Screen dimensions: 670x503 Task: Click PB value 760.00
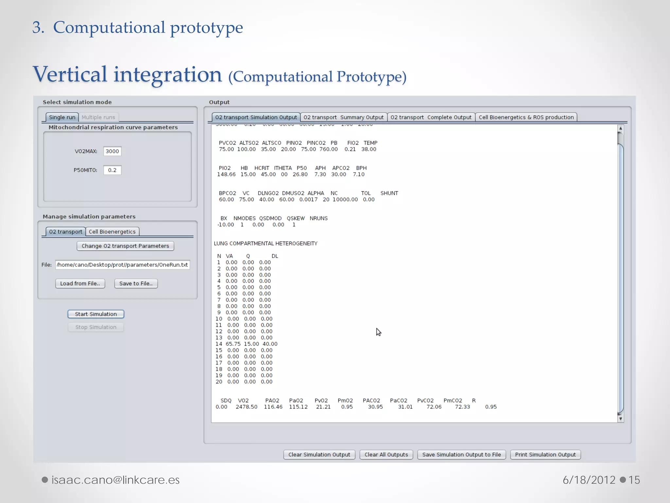pos(328,149)
